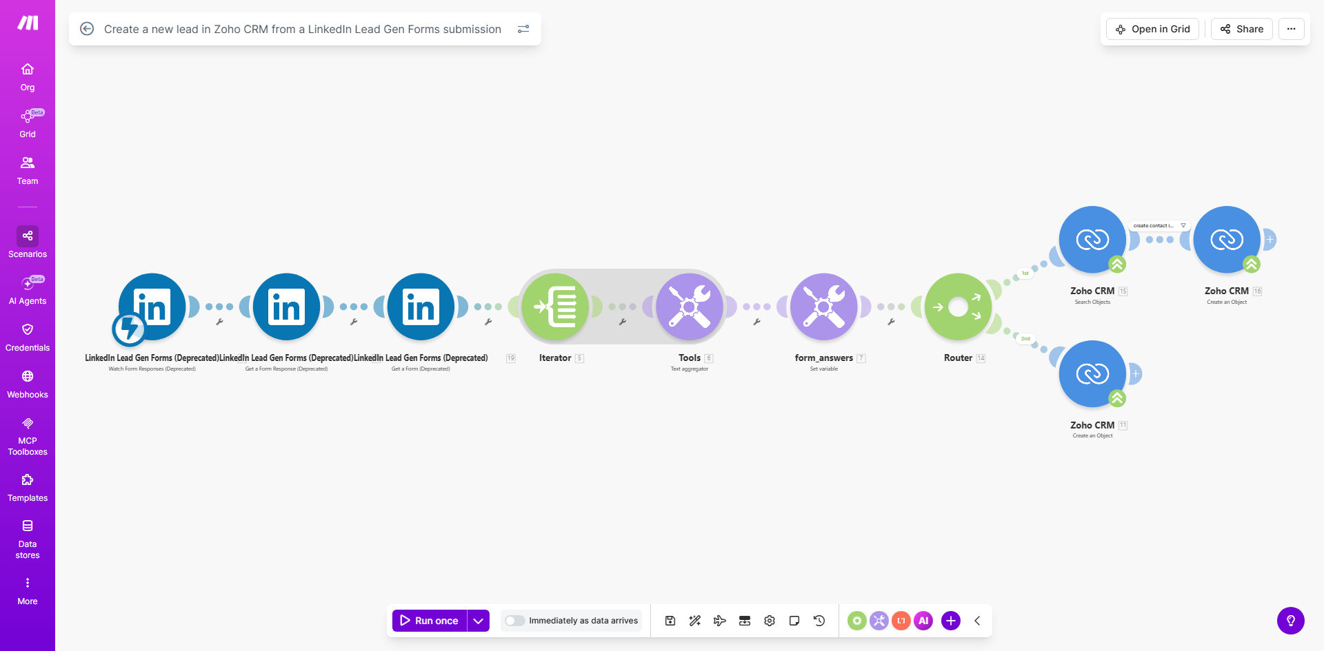Viewport: 1324px width, 651px height.
Task: Click the orange text parser favorite icon
Action: pyautogui.click(x=901, y=621)
